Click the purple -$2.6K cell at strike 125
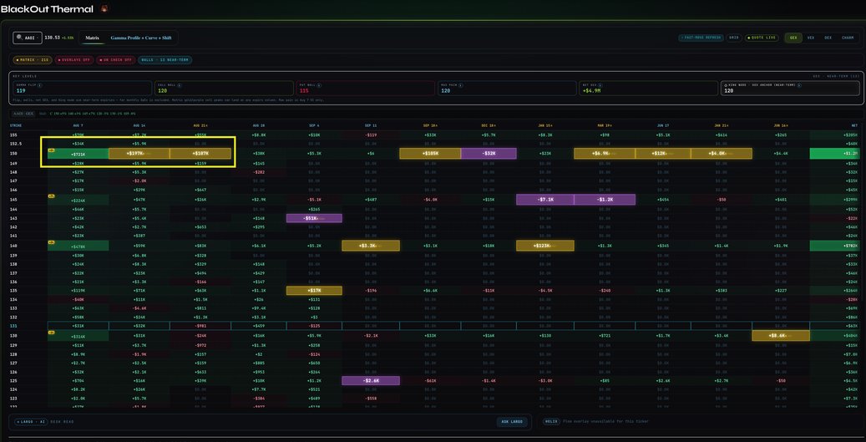Screen dimensions: 866x442 [371, 381]
